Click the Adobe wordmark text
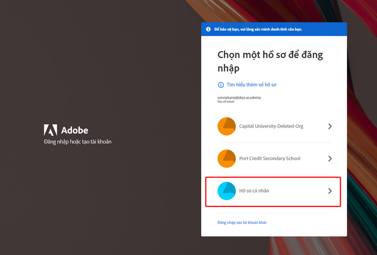Viewport: 377px width, 255px height. (x=75, y=130)
